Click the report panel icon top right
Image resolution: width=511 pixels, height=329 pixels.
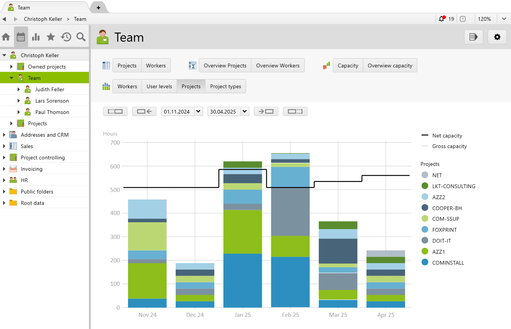(x=474, y=37)
